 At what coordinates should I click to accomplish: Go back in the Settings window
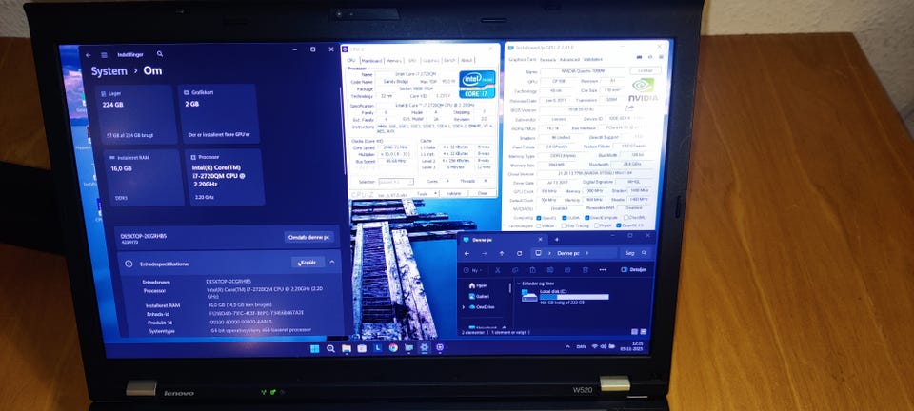pyautogui.click(x=88, y=55)
